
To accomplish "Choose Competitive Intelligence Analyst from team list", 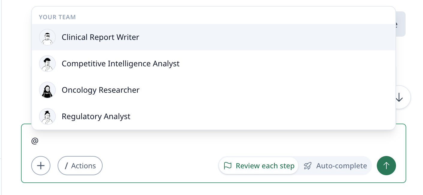I will tap(120, 64).
